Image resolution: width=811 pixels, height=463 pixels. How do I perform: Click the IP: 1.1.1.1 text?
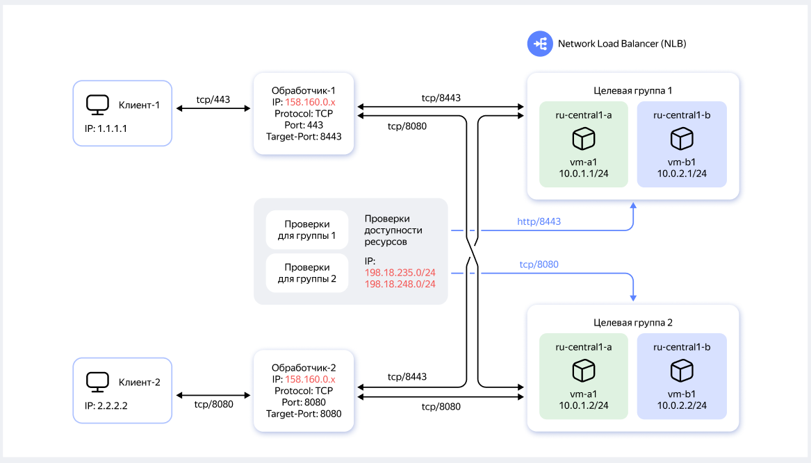106,128
